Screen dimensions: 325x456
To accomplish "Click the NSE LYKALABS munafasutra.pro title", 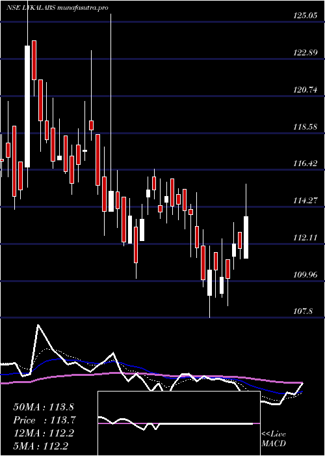I will point(57,8).
